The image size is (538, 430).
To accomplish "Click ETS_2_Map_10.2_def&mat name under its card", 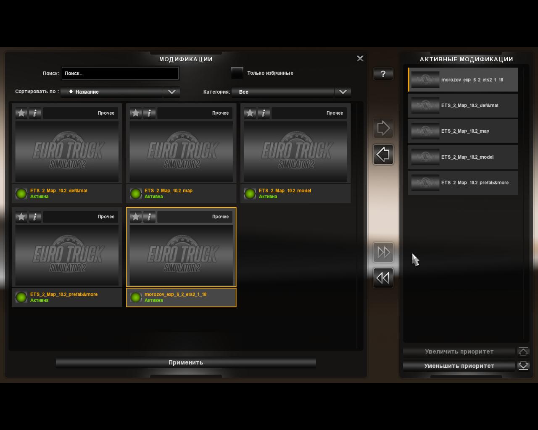I will coord(59,191).
